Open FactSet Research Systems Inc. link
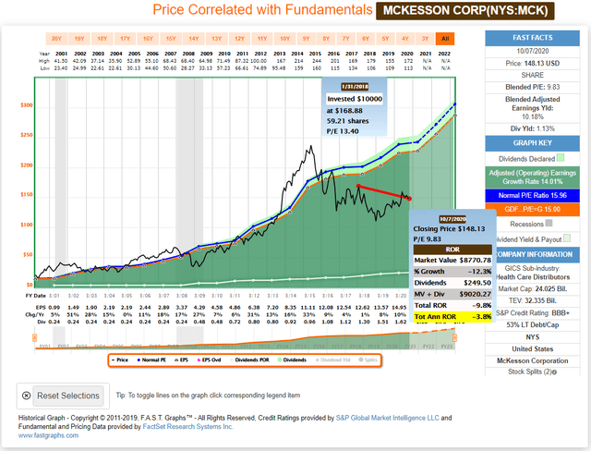 [x=187, y=426]
